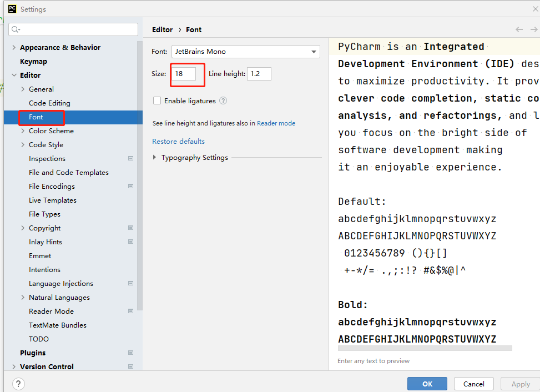Click the back navigation arrow

pyautogui.click(x=519, y=29)
